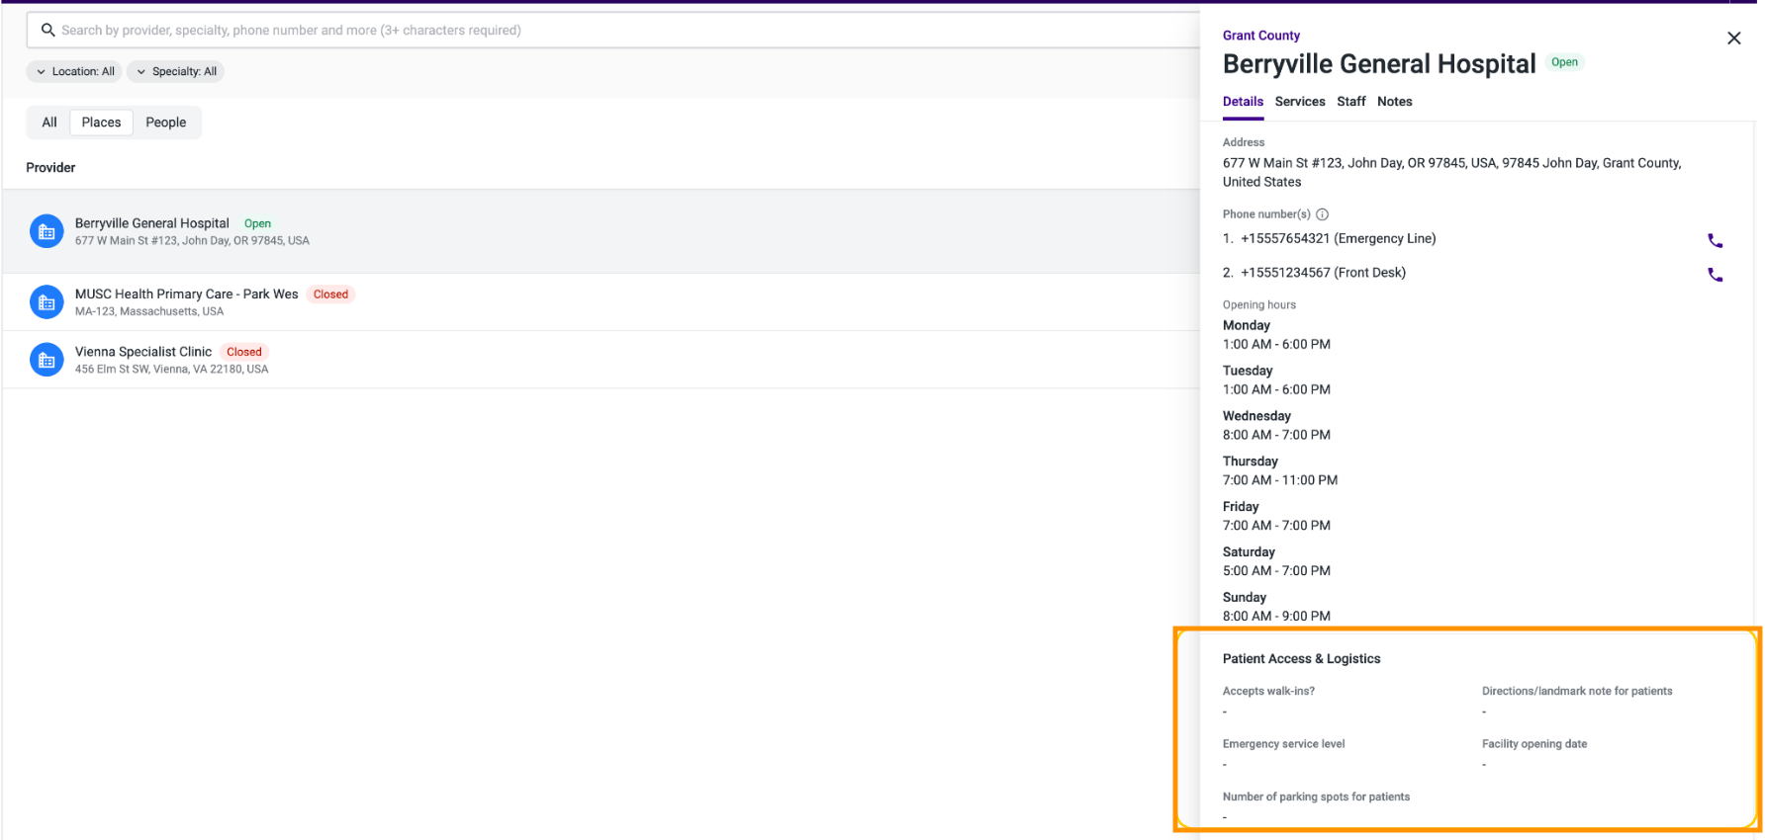Image resolution: width=1765 pixels, height=840 pixels.
Task: Click the Closed badge on MUSC Health row
Action: click(330, 294)
